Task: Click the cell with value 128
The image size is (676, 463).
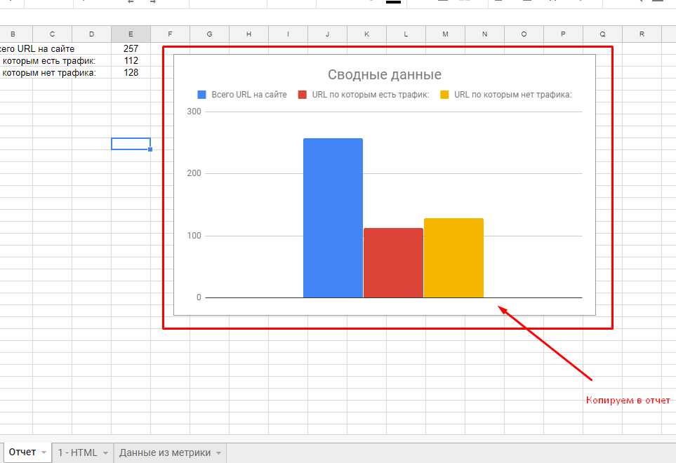Action: click(131, 72)
